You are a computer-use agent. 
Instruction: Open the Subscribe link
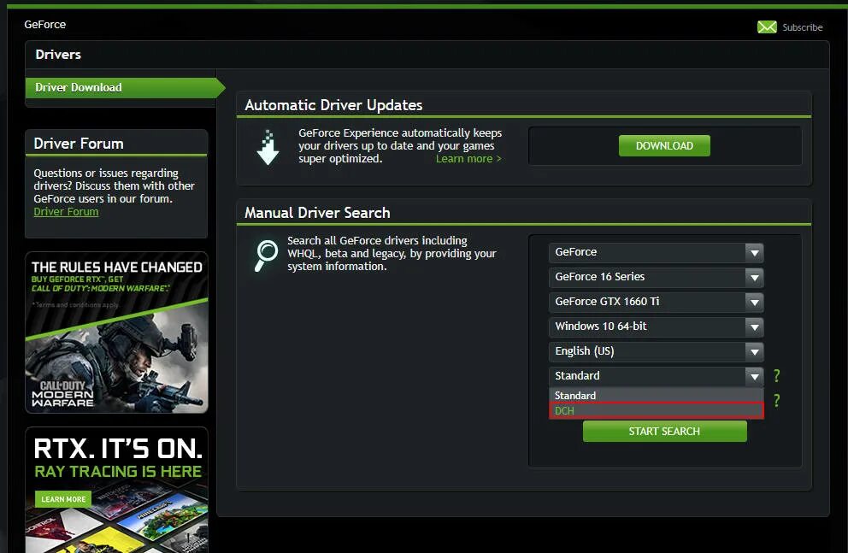point(802,27)
